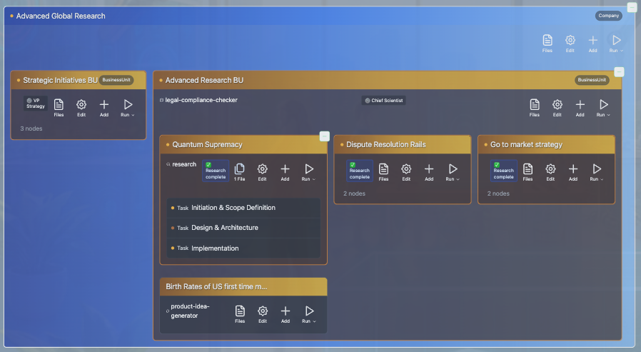The width and height of the screenshot is (641, 352).
Task: Run the Dispute Resolution Rails project
Action: [452, 172]
